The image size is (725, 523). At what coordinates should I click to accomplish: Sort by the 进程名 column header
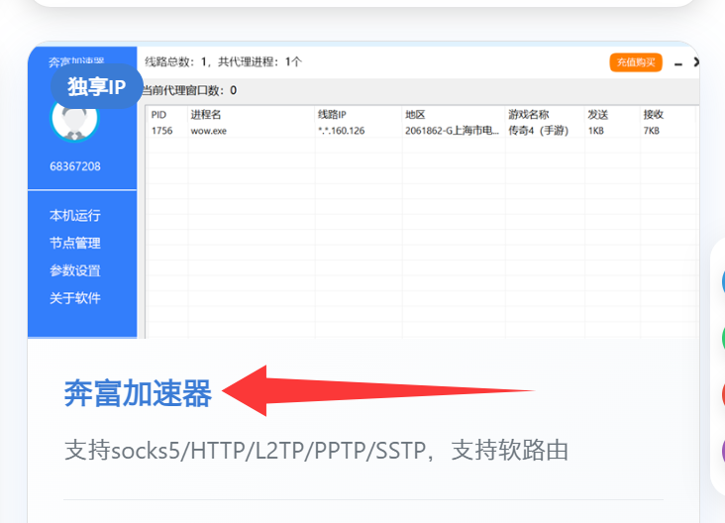(x=206, y=115)
